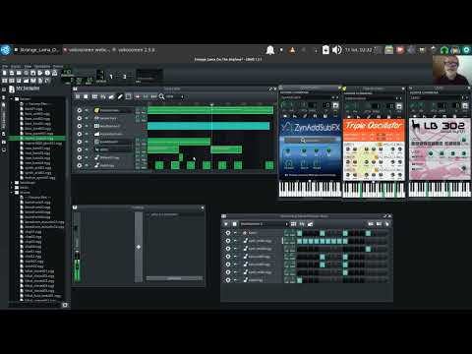Viewport: 472px width, 354px height.
Task: Add beat/bassline track in Song Editor
Action: click(94, 96)
